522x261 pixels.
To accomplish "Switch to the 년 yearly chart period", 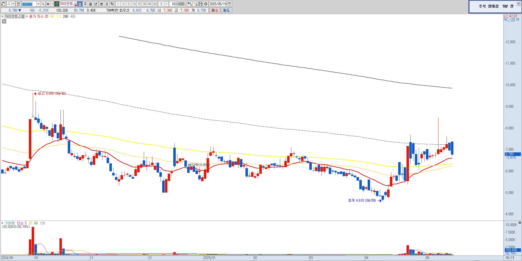I will pyautogui.click(x=96, y=4).
